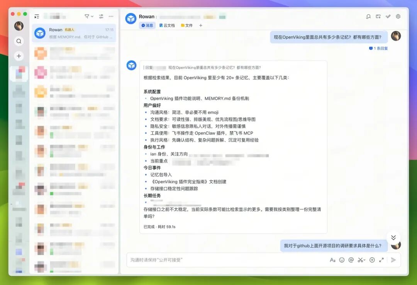Click the user avatar beside first message
This screenshot has height=285, width=417.
click(x=396, y=36)
